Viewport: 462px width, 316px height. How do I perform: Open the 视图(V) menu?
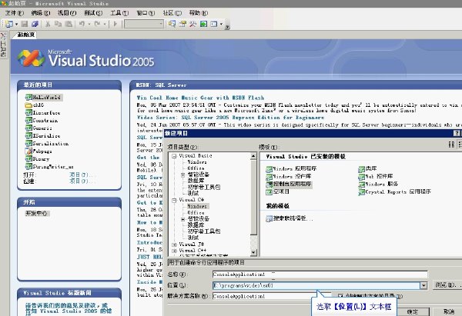67,13
